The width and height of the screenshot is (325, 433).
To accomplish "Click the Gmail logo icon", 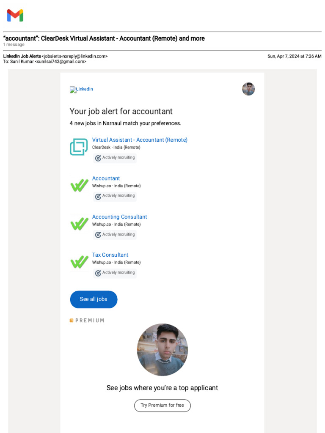I will pos(15,16).
